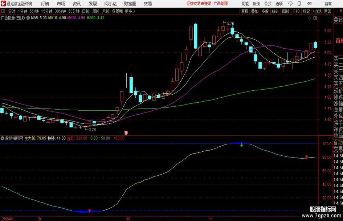Switch to 月线 monthly tab
Viewport: 343px width, 221px height.
coord(106,11)
